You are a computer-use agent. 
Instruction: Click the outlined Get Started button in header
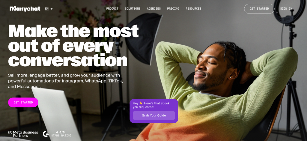coord(259,9)
